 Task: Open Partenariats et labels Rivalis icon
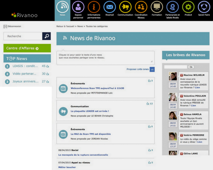(x=173, y=7)
